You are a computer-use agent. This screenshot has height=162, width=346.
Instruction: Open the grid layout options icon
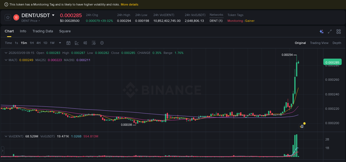(x=339, y=32)
